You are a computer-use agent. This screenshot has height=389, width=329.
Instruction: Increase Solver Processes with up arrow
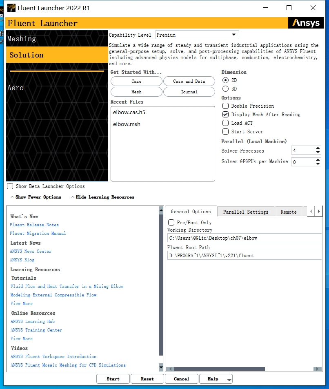(318, 148)
